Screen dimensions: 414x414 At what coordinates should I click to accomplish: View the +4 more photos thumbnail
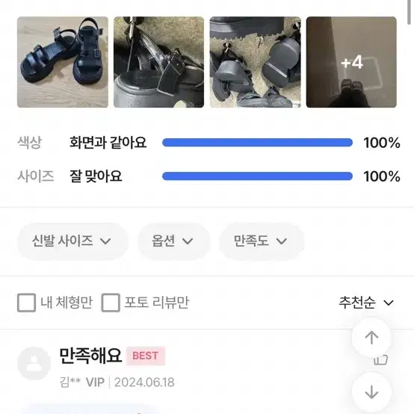[351, 62]
